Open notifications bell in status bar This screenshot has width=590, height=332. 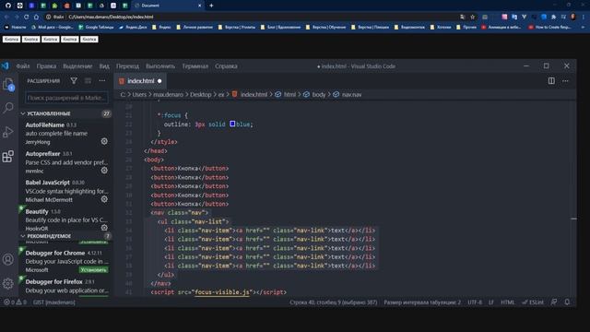567,302
